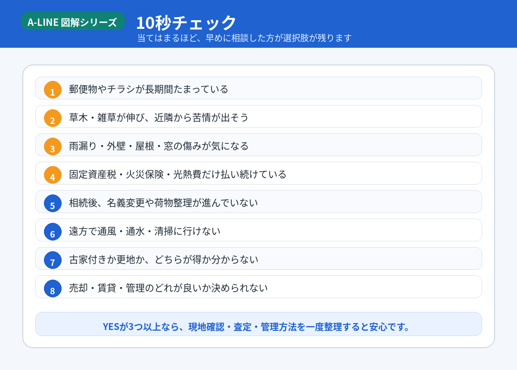Click the orange number 2 badge
Viewport: 517px width, 370px height.
click(53, 118)
